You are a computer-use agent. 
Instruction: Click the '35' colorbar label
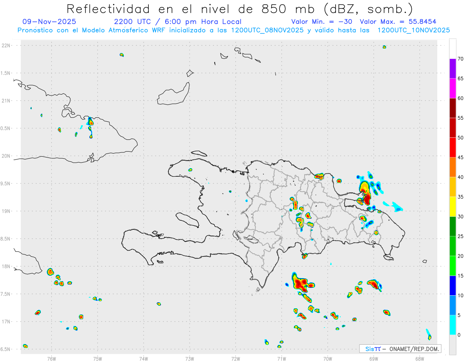[461, 197]
